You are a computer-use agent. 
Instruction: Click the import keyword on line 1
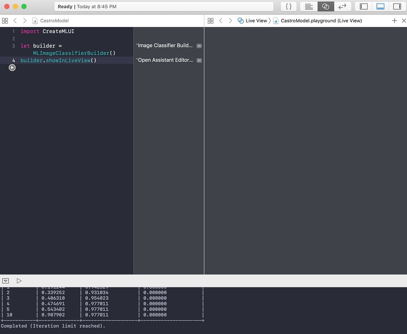coord(30,31)
